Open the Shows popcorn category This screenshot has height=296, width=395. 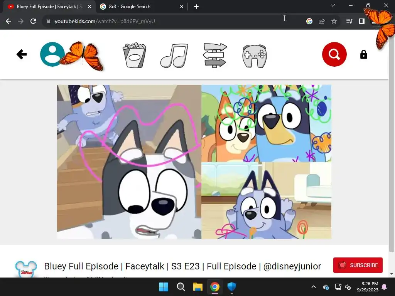pos(134,55)
